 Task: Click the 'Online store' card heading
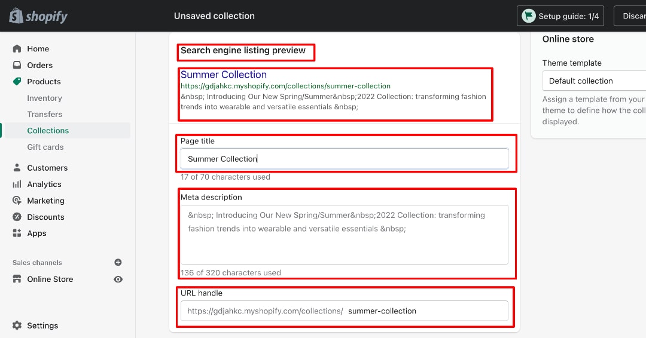568,39
